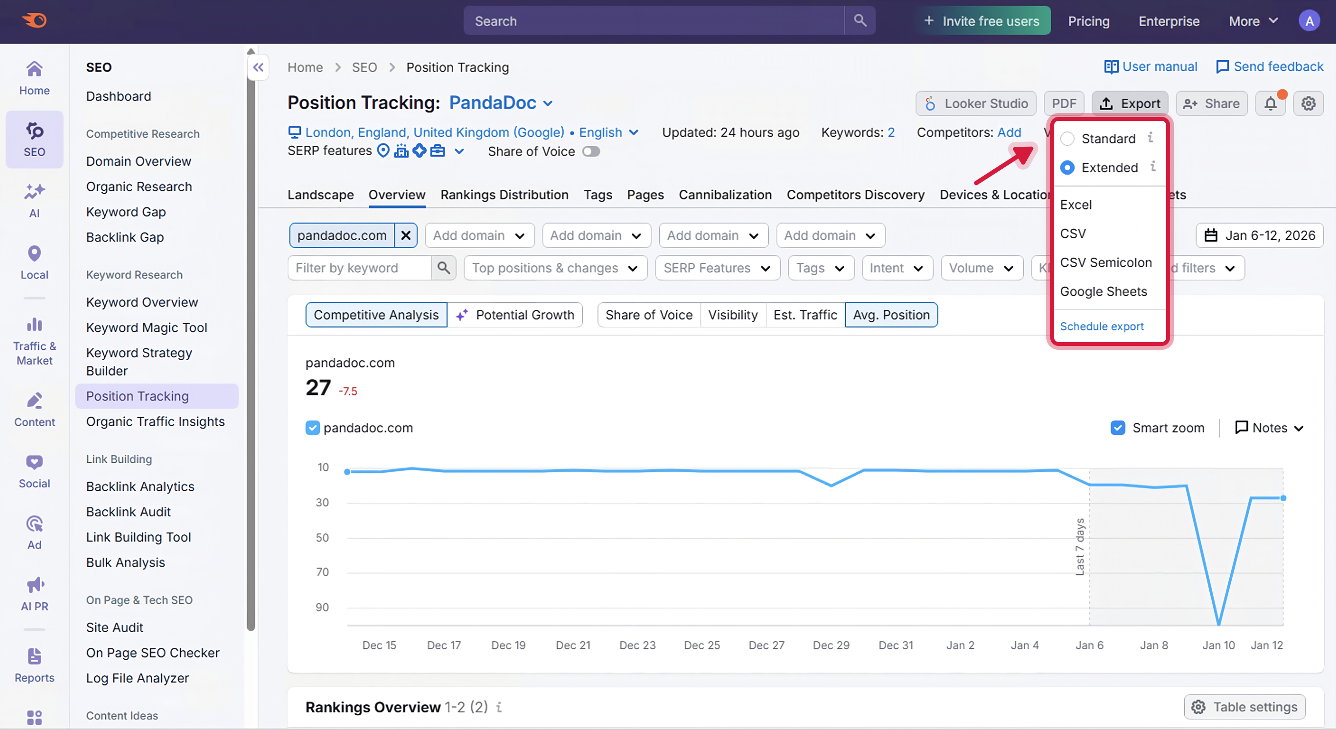Open the User manual

[1152, 67]
